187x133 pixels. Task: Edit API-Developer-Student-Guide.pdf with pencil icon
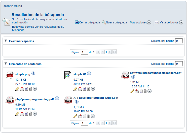point(75,116)
